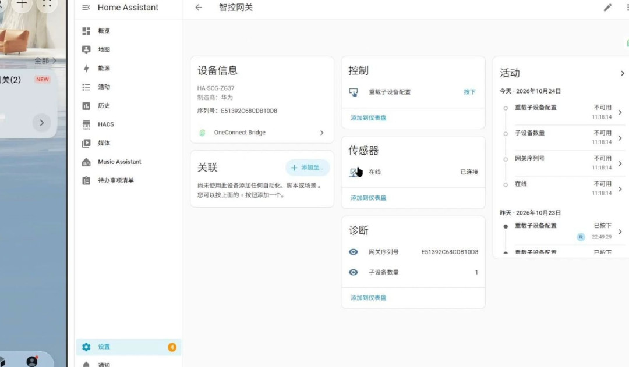
Task: Click the 序列号 text in 设备信息
Action: point(237,111)
